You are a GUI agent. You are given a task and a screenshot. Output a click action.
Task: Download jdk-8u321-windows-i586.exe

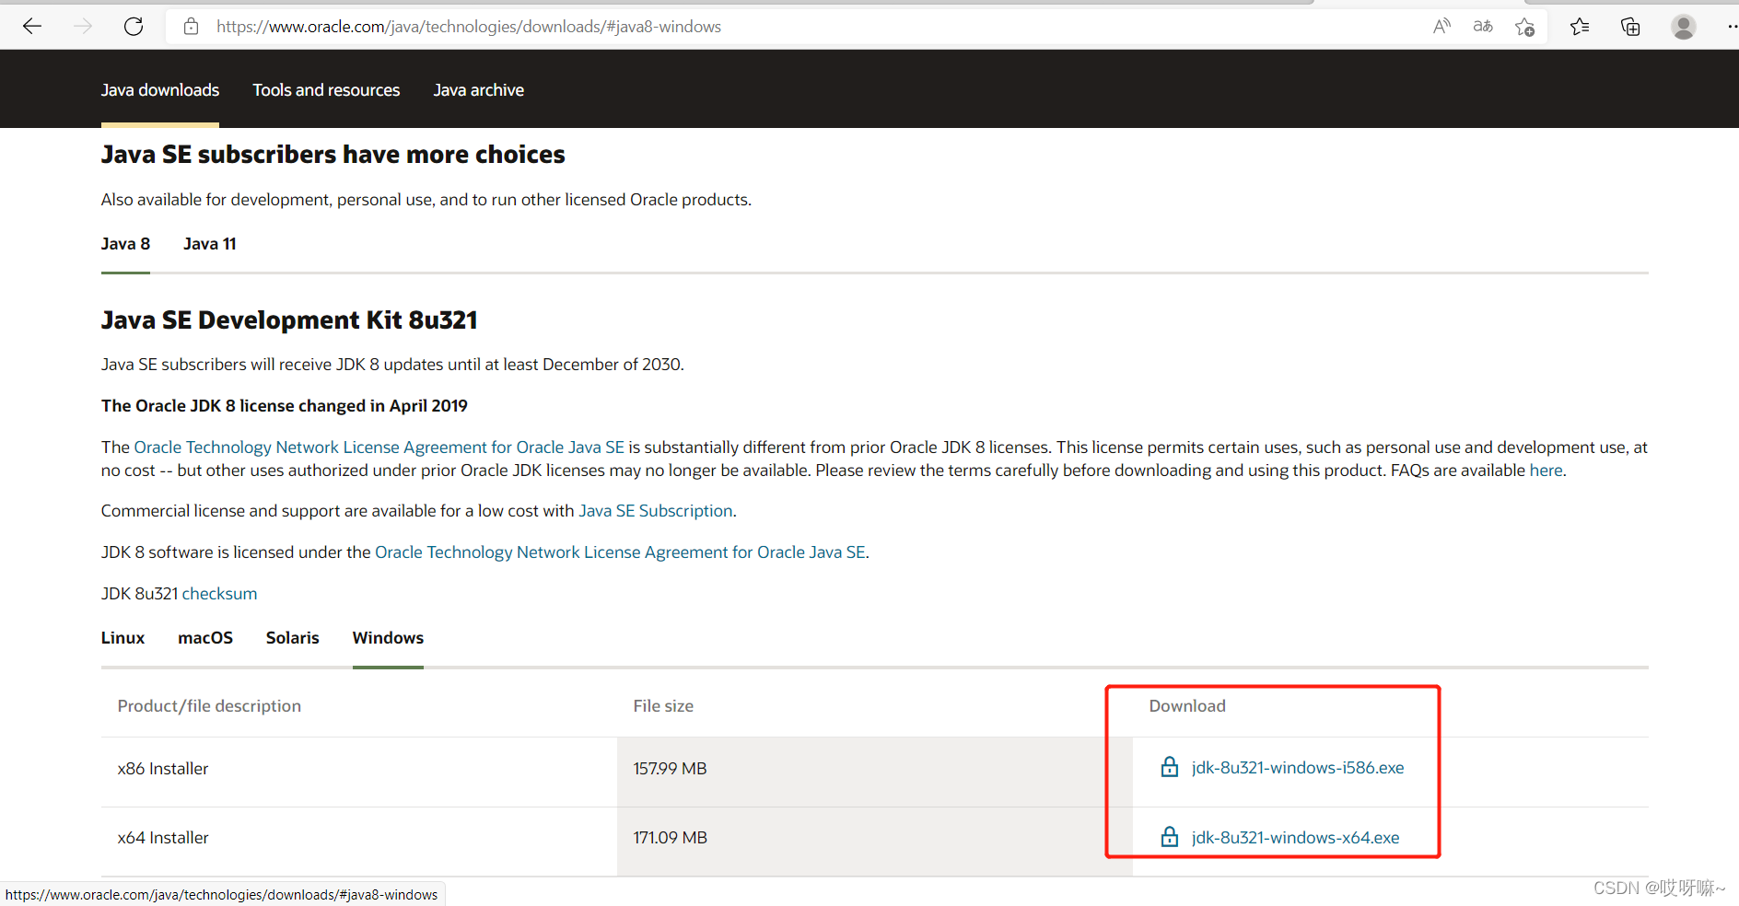(1298, 768)
